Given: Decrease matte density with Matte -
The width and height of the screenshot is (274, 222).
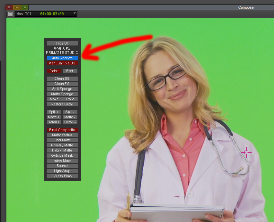Looking at the screenshot, I should (70, 117).
